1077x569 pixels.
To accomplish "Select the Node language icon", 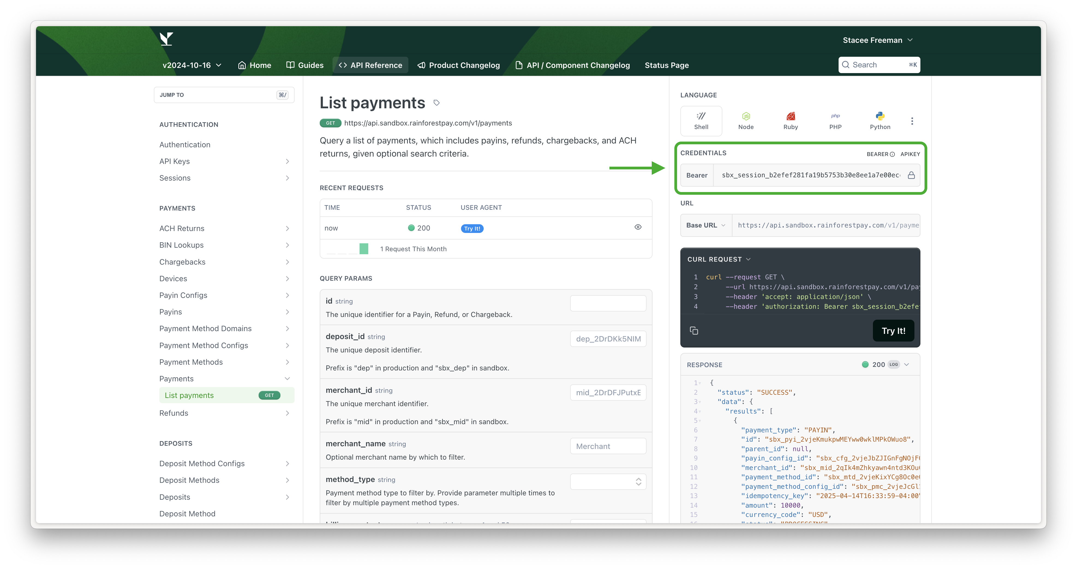I will click(x=746, y=121).
